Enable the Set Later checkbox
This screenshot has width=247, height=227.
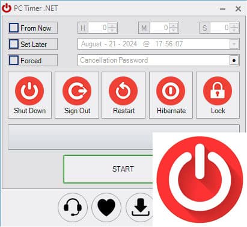pos(14,44)
